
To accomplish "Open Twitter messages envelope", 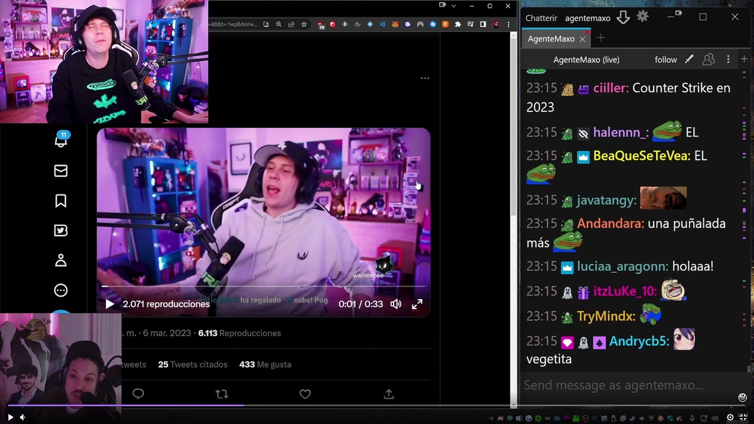I will [61, 171].
